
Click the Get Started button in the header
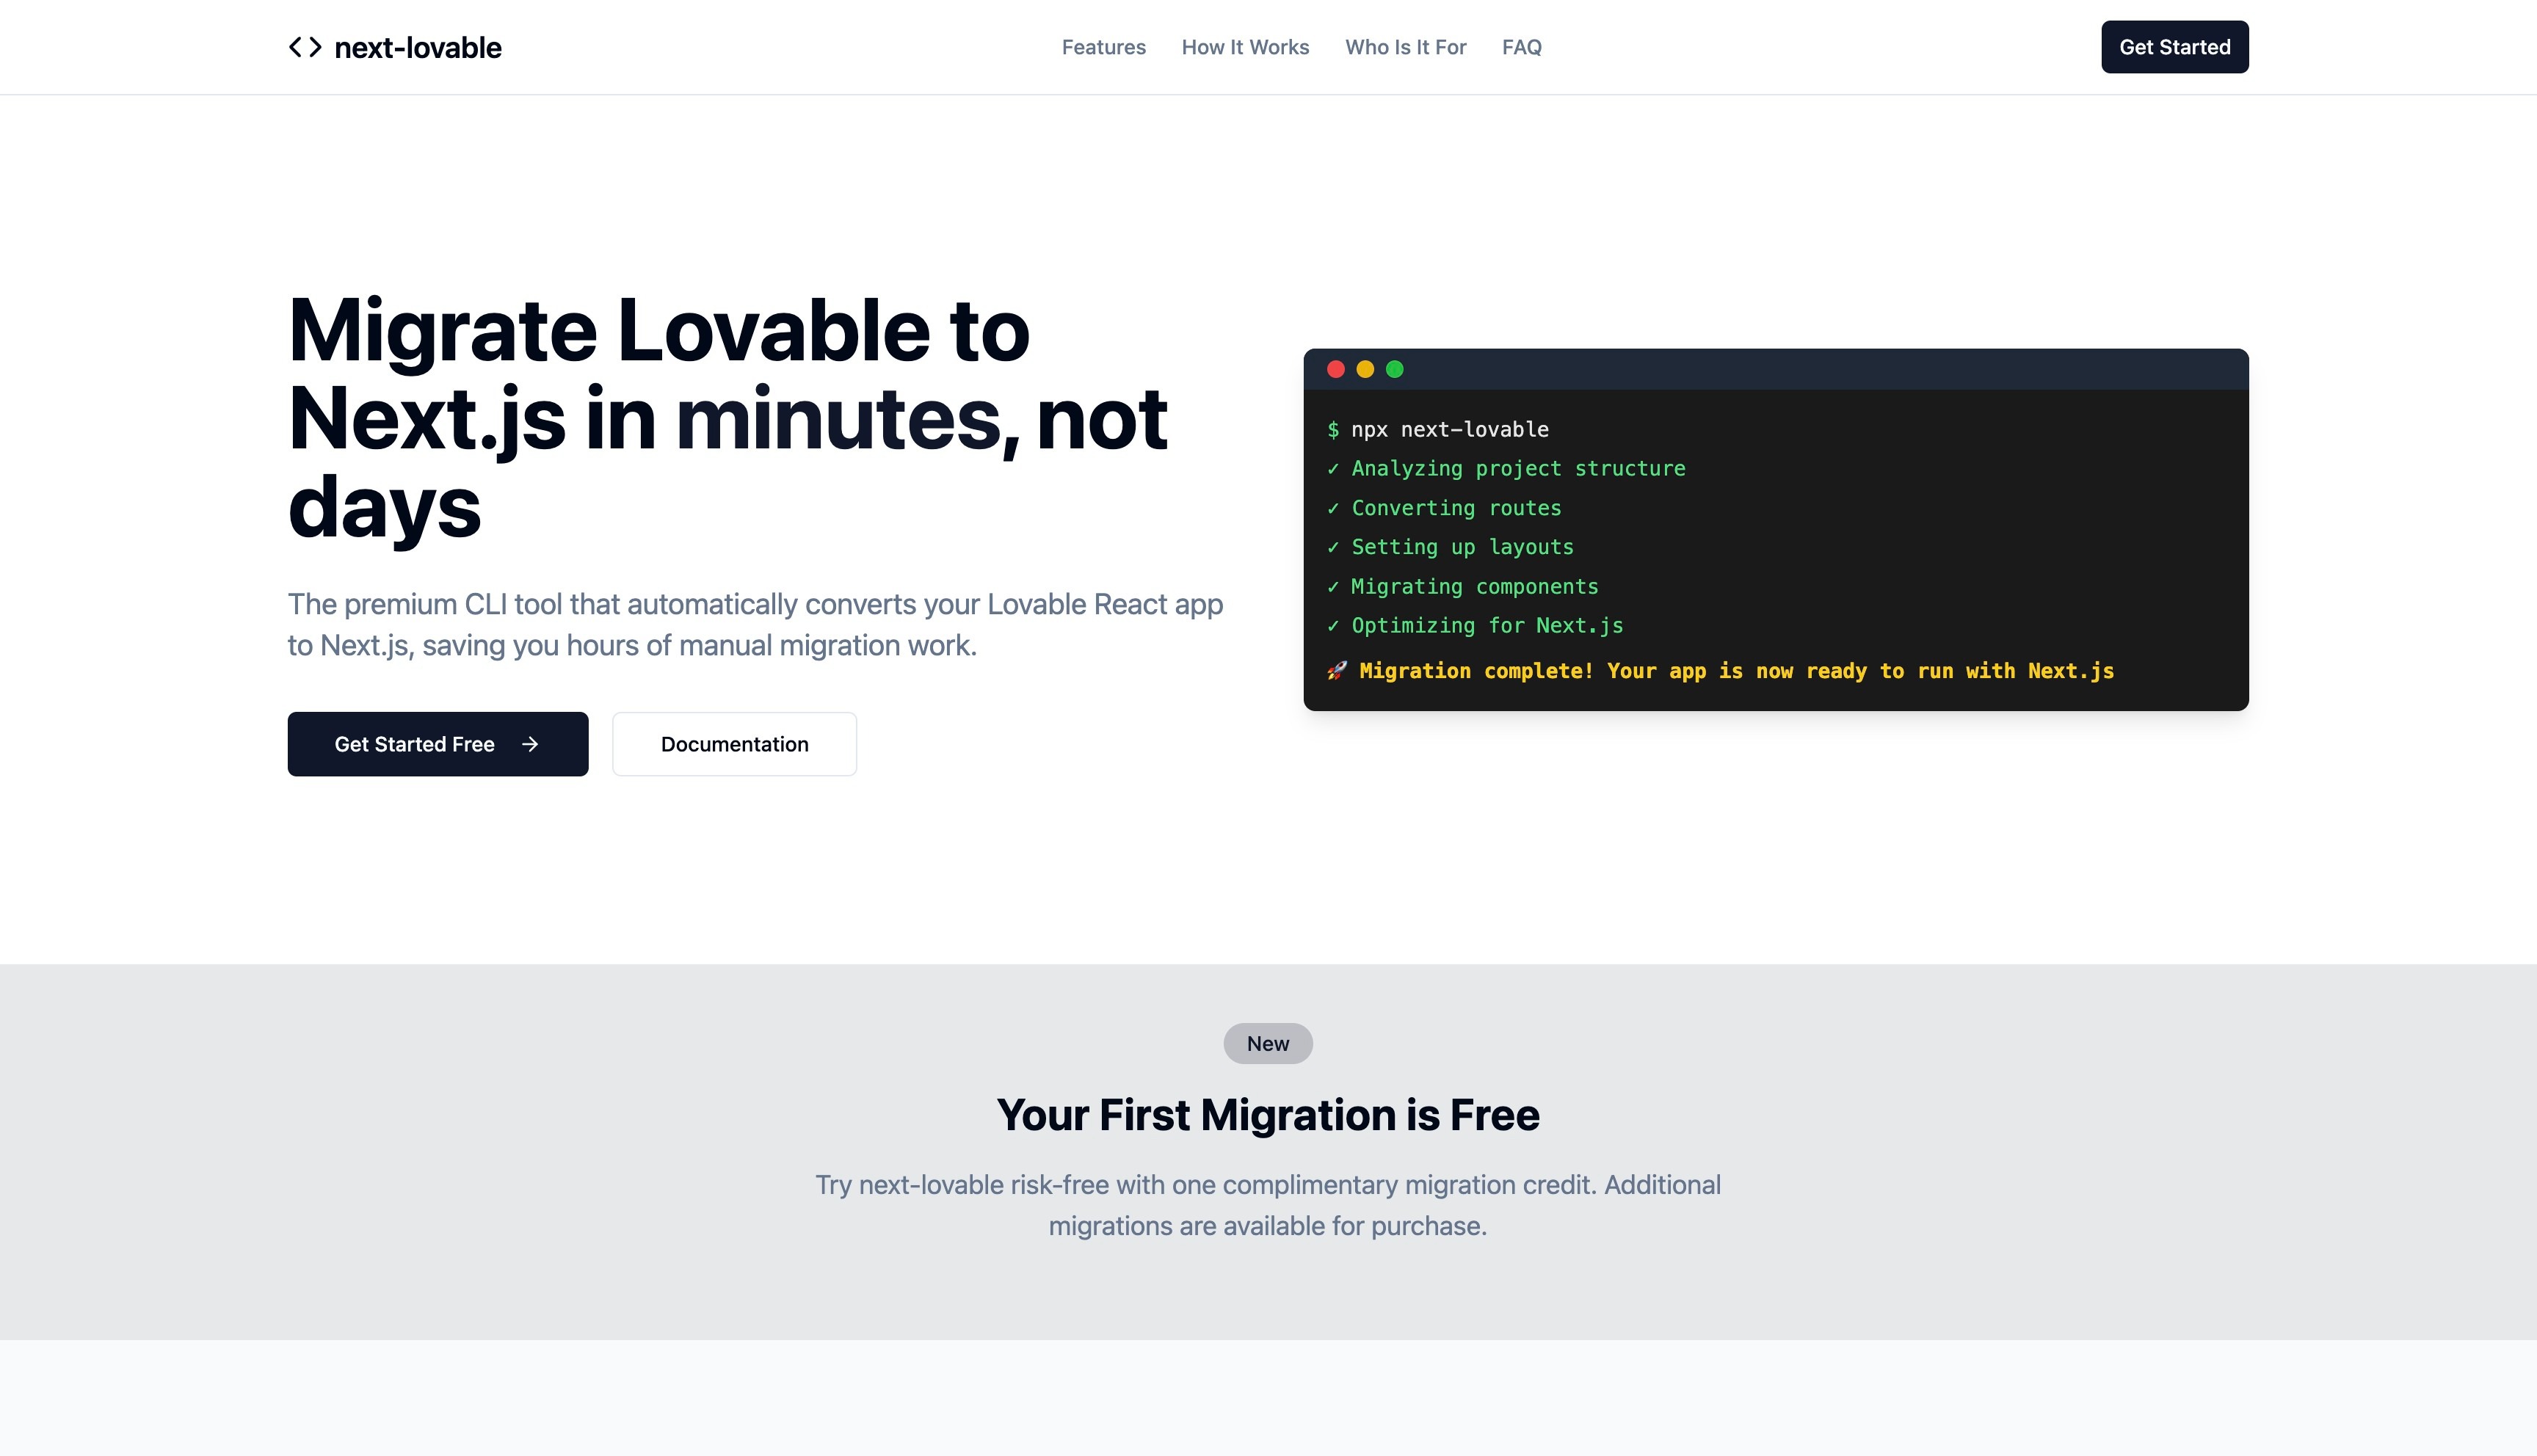point(2175,46)
